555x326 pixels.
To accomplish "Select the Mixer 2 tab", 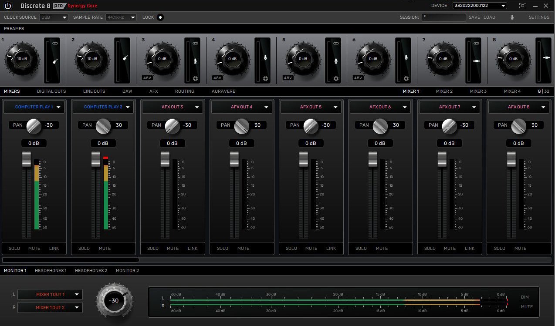I will coord(444,91).
